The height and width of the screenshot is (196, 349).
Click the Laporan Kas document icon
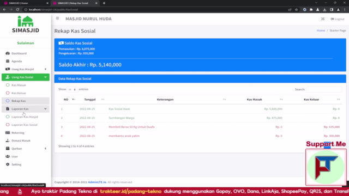[x=8, y=109]
